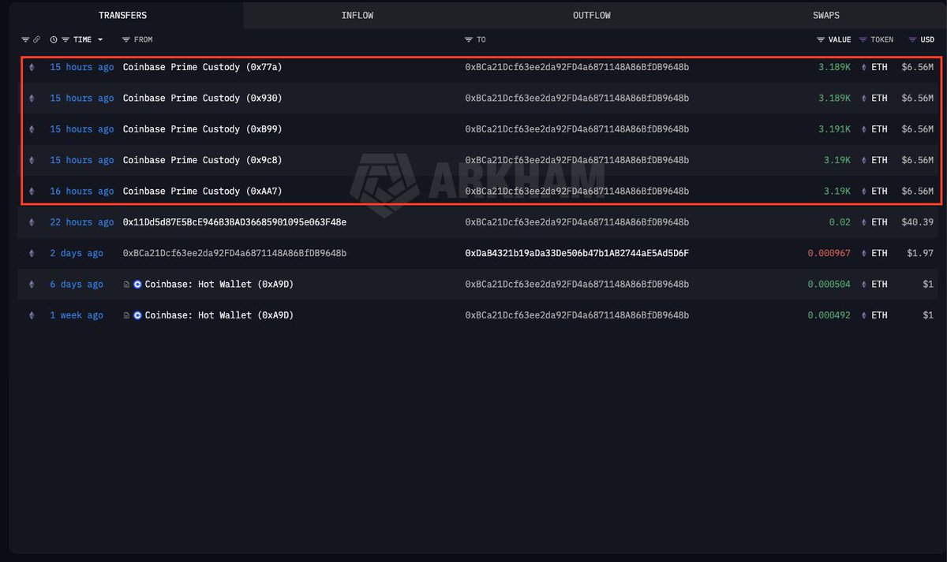Screen dimensions: 947x562
Task: Switch to the TRANSFERS tab
Action: click(x=122, y=15)
